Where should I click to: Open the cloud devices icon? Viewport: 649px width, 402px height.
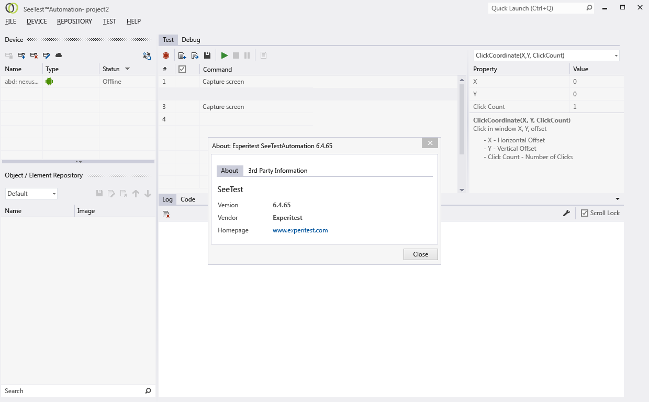59,55
